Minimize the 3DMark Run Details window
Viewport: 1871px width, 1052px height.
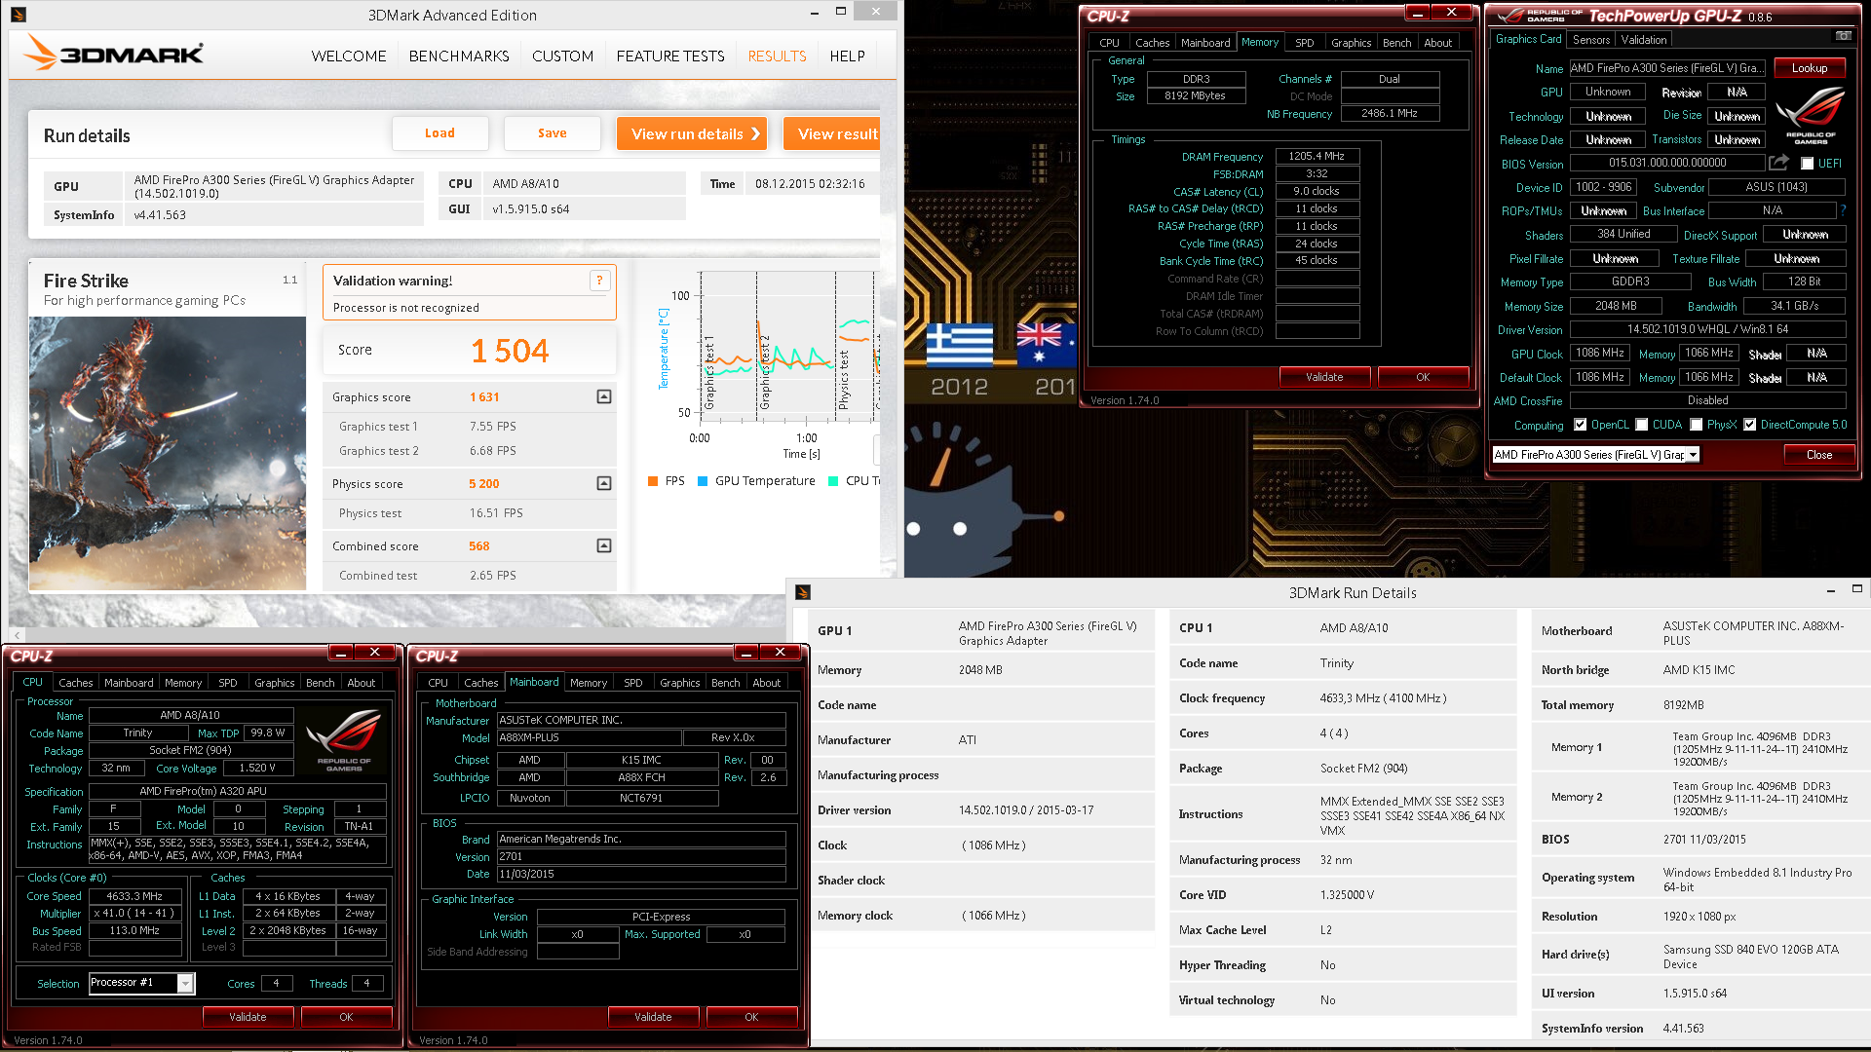pyautogui.click(x=1831, y=590)
